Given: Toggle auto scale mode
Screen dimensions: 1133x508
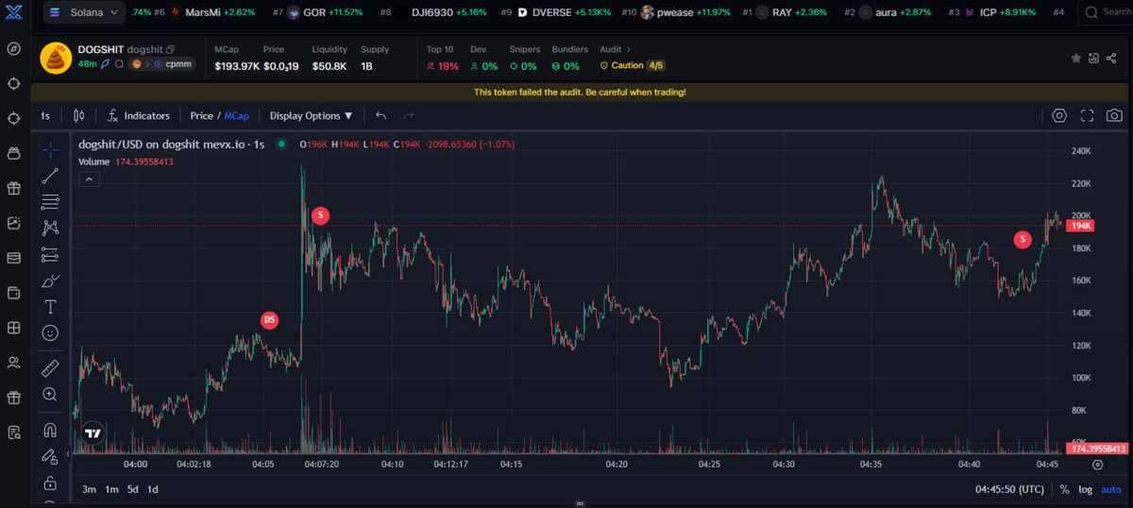Looking at the screenshot, I should [1111, 489].
